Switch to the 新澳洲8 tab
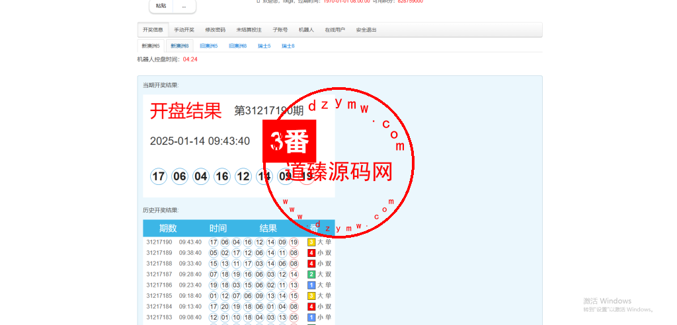This screenshot has height=325, width=677. click(179, 46)
